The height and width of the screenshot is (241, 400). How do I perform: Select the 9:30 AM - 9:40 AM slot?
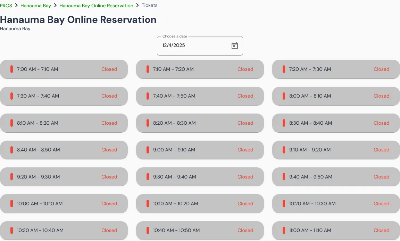200,177
